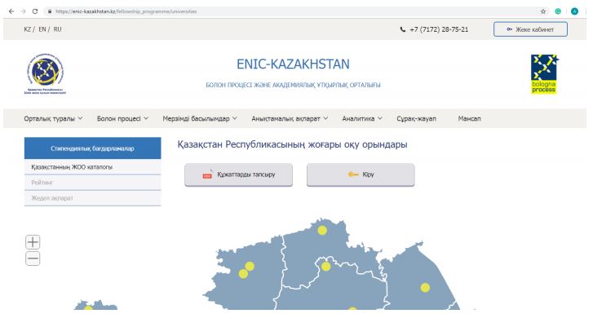The image size is (593, 327).
Task: Select the Стипендиялық бағдарламалар sidebar header
Action: [93, 148]
